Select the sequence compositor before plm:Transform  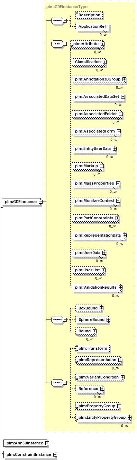(57, 383)
